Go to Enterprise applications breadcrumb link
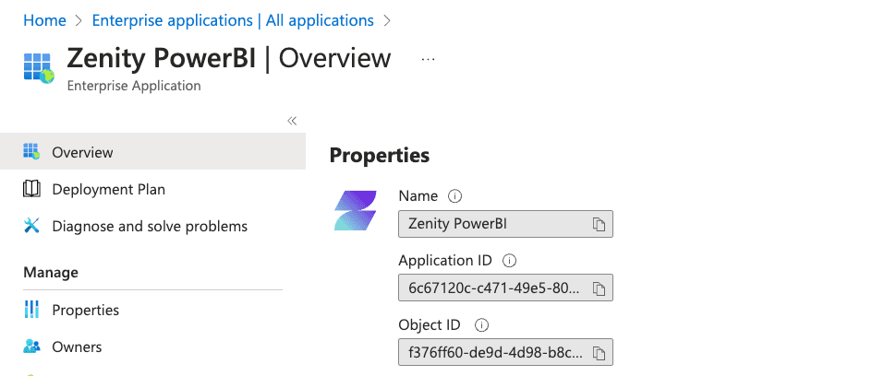Viewport: 872px width, 376px height. coord(233,20)
